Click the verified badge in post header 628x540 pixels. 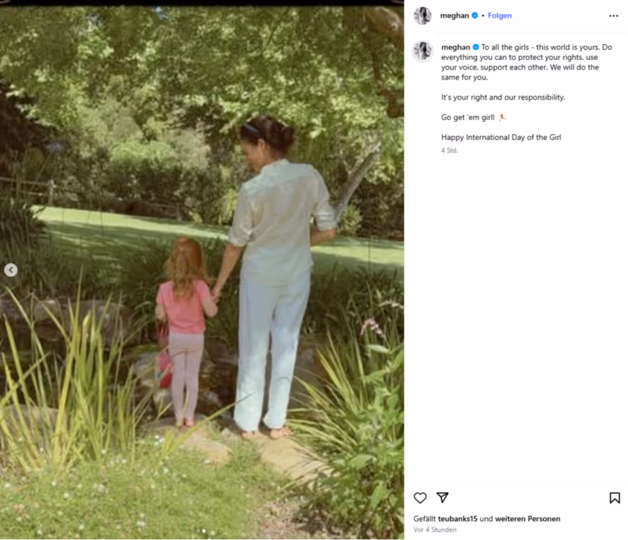coord(474,15)
